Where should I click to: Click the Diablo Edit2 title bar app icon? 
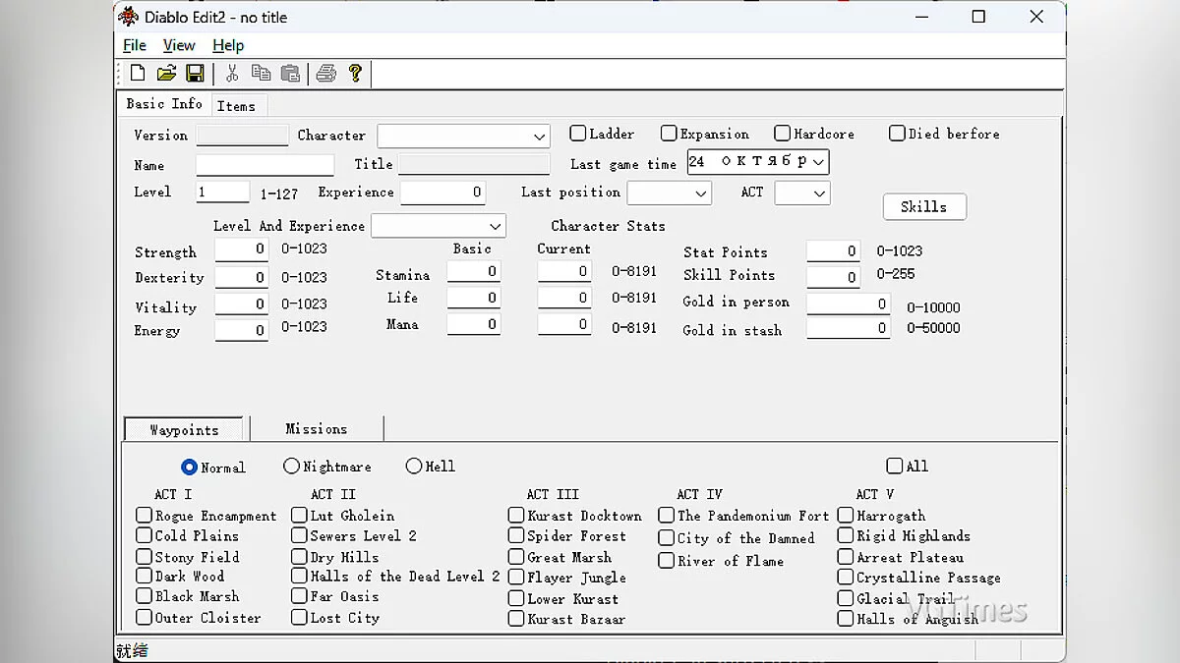(129, 17)
